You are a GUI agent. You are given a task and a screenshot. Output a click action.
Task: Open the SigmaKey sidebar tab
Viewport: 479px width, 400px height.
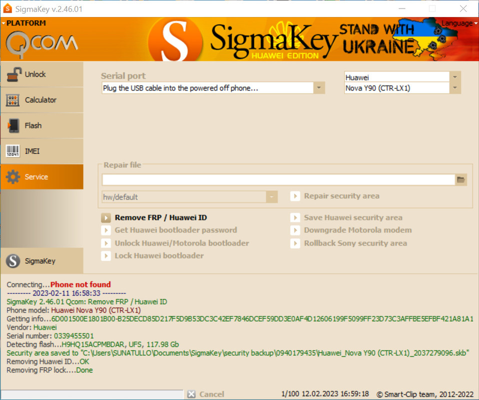click(42, 261)
